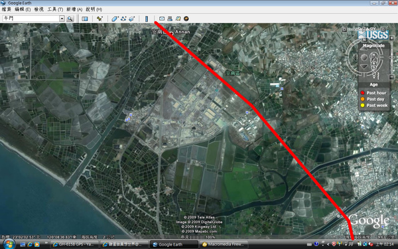
Task: Click the print icon in toolbar
Action: (170, 19)
